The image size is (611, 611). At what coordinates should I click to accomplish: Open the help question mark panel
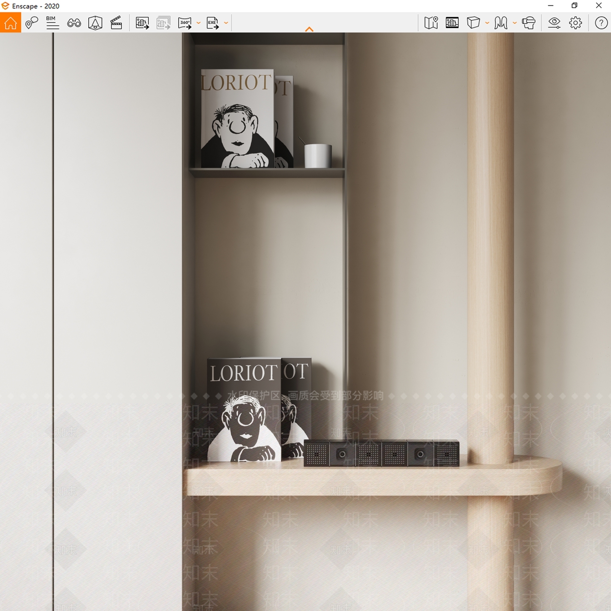coord(601,23)
